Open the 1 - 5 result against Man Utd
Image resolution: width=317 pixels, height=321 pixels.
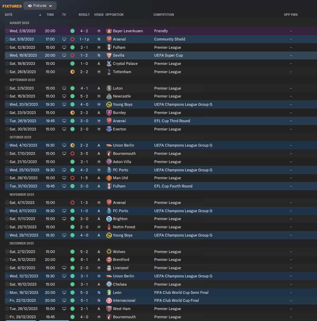84,178
